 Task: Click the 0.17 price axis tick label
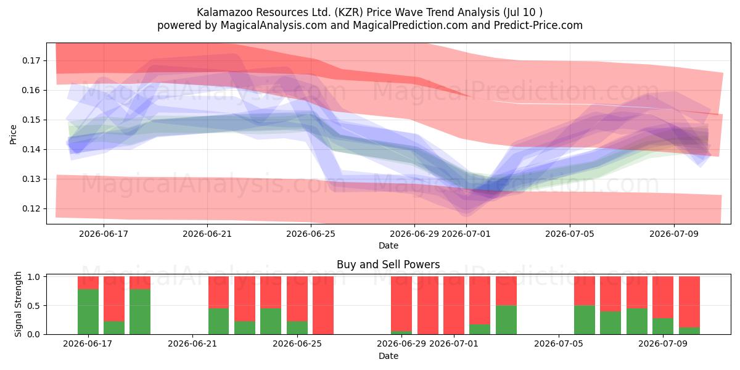(31, 60)
